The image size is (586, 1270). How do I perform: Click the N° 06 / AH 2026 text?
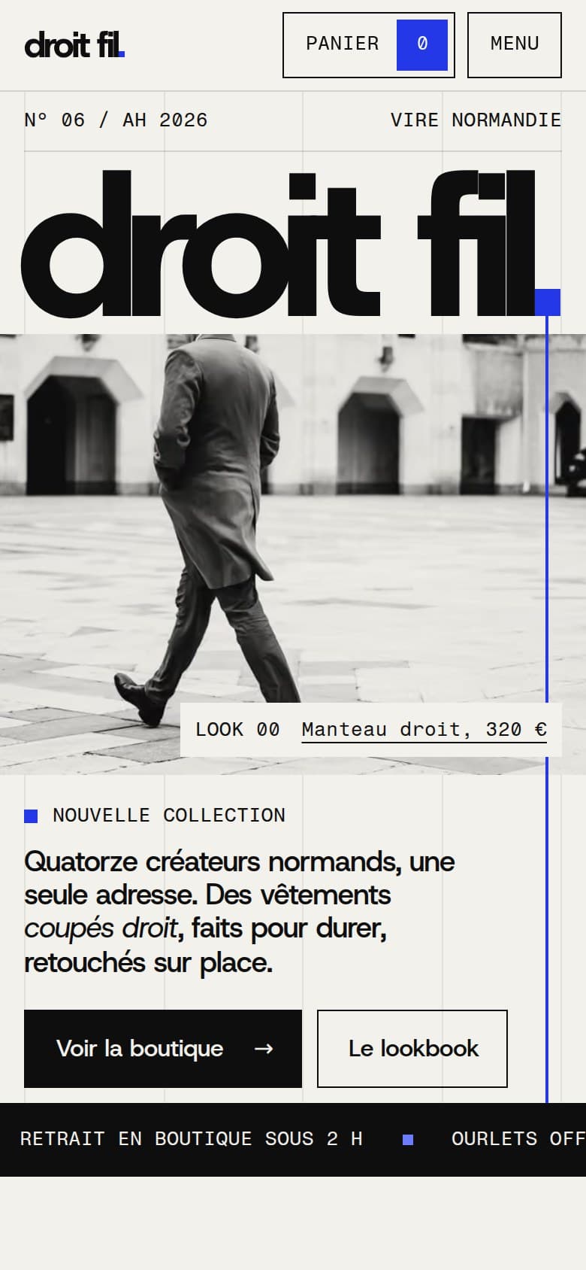click(116, 120)
